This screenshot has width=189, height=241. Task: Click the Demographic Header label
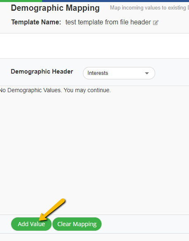[x=42, y=72]
